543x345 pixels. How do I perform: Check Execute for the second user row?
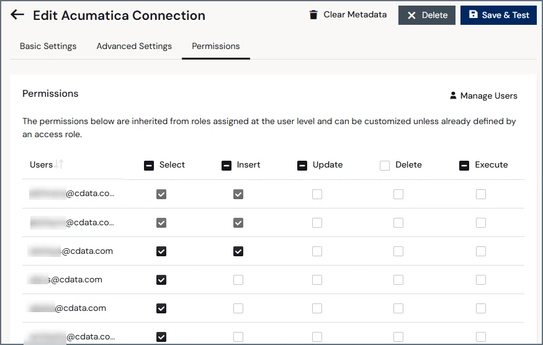(481, 223)
